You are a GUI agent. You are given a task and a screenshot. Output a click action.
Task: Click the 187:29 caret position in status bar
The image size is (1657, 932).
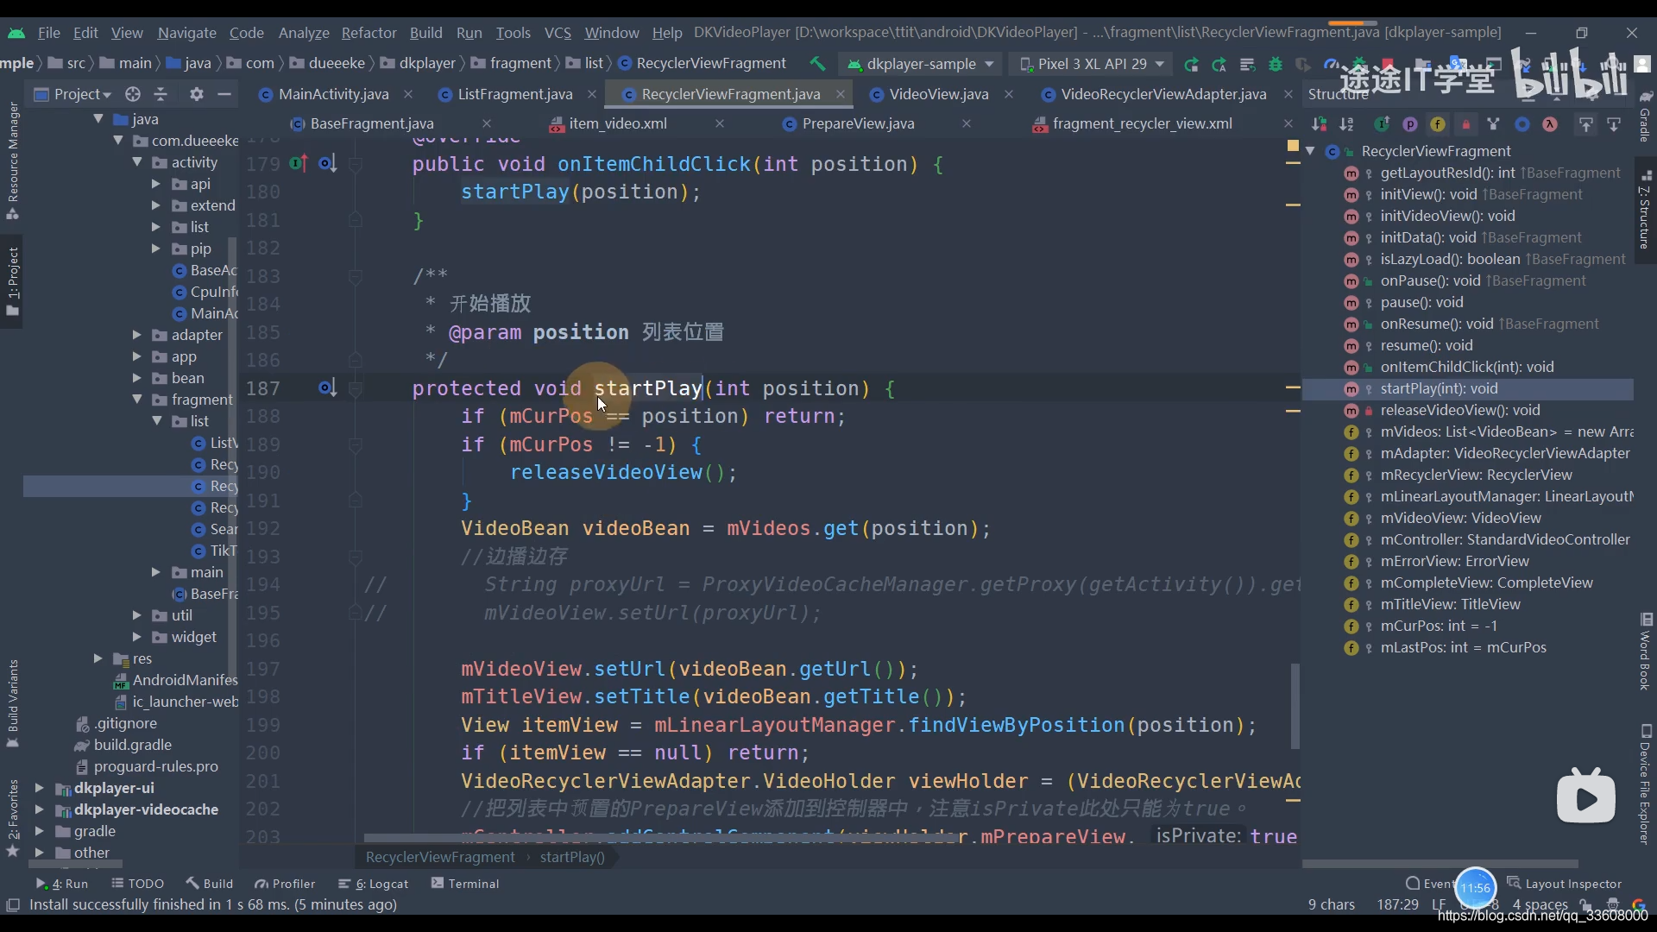tap(1397, 904)
